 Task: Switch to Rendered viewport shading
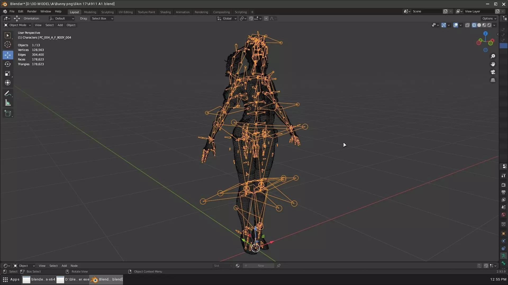489,25
